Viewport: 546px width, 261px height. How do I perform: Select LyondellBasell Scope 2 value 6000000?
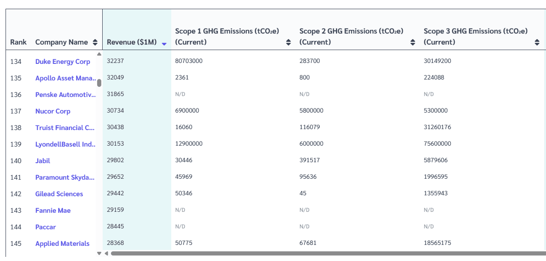click(311, 143)
